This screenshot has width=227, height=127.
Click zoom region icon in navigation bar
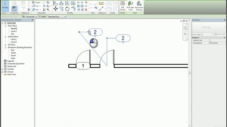(x=185, y=34)
